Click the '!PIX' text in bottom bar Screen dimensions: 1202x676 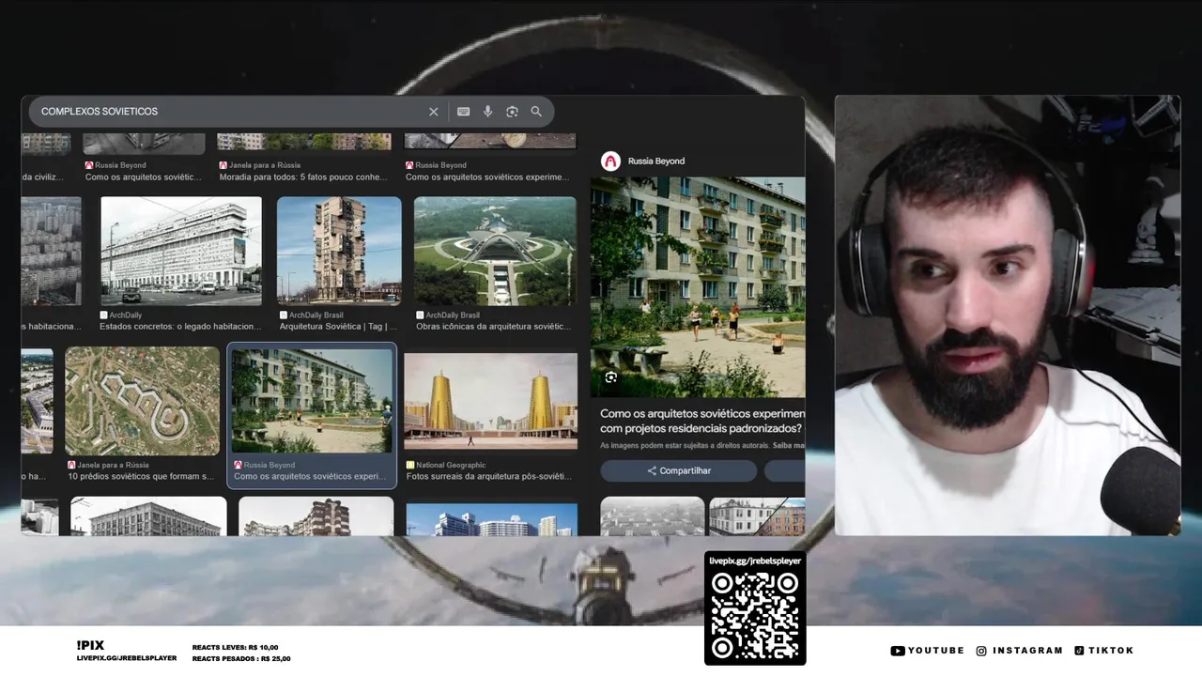coord(91,645)
